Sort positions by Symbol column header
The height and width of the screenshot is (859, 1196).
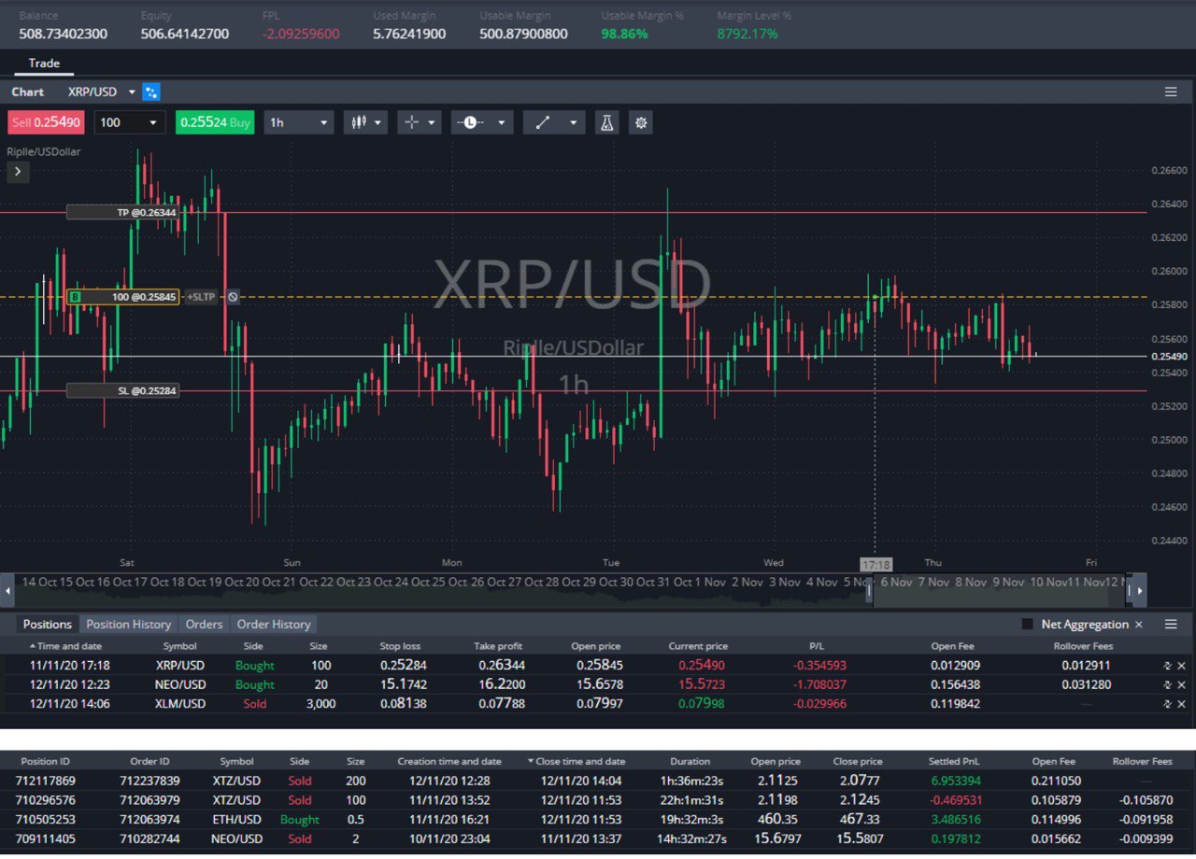180,646
